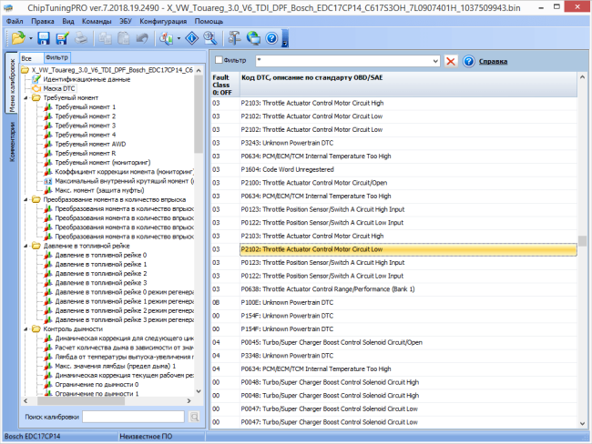Click the Save As icon with pencil

tap(62, 38)
